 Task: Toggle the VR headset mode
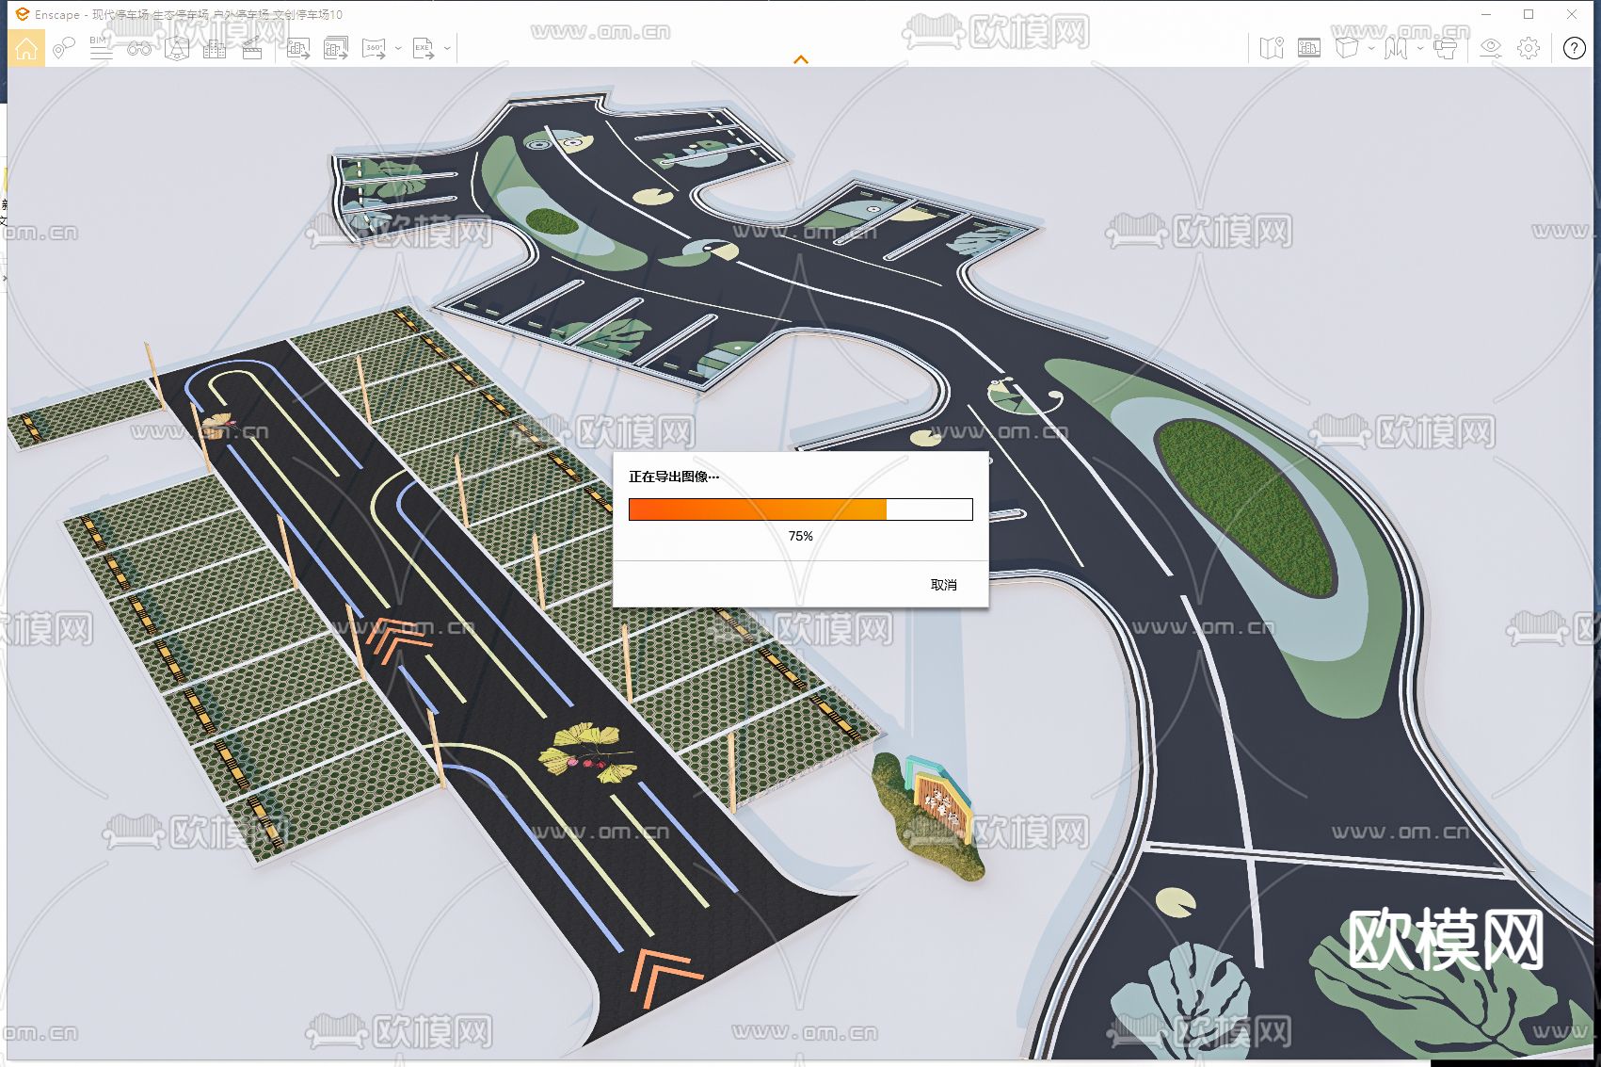click(1445, 48)
